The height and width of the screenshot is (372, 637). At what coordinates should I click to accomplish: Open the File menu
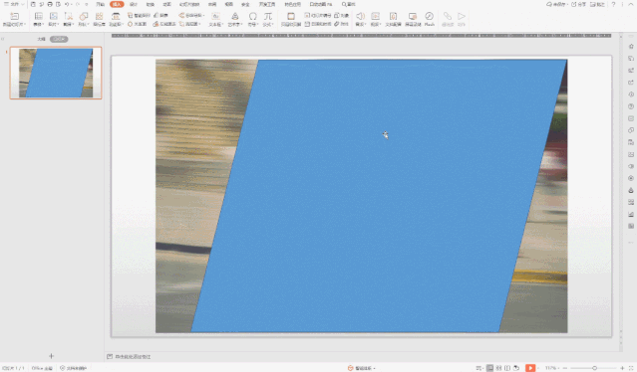tap(14, 4)
